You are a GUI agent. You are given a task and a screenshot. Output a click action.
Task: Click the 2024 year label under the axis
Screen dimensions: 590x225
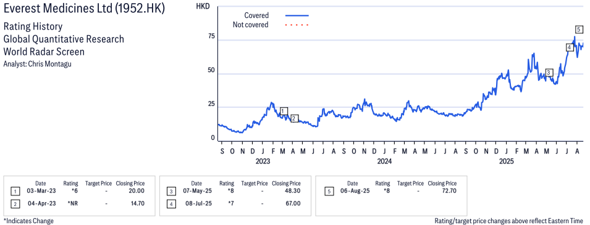[384, 162]
